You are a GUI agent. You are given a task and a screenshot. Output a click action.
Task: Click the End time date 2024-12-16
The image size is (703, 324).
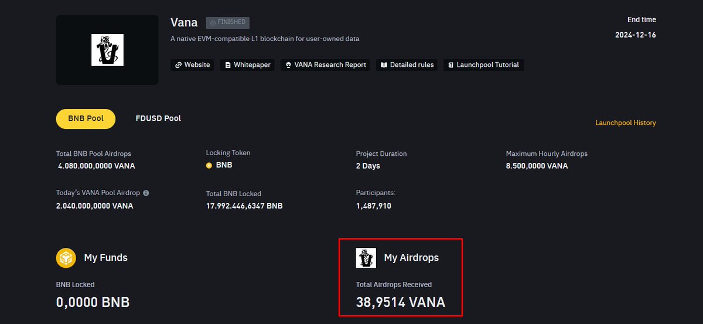point(636,35)
